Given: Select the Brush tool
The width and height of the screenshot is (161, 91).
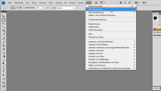Looking at the screenshot, I should (4, 42).
